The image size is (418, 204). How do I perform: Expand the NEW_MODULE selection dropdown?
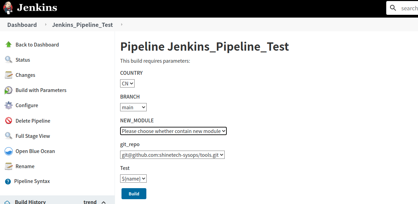pyautogui.click(x=173, y=131)
